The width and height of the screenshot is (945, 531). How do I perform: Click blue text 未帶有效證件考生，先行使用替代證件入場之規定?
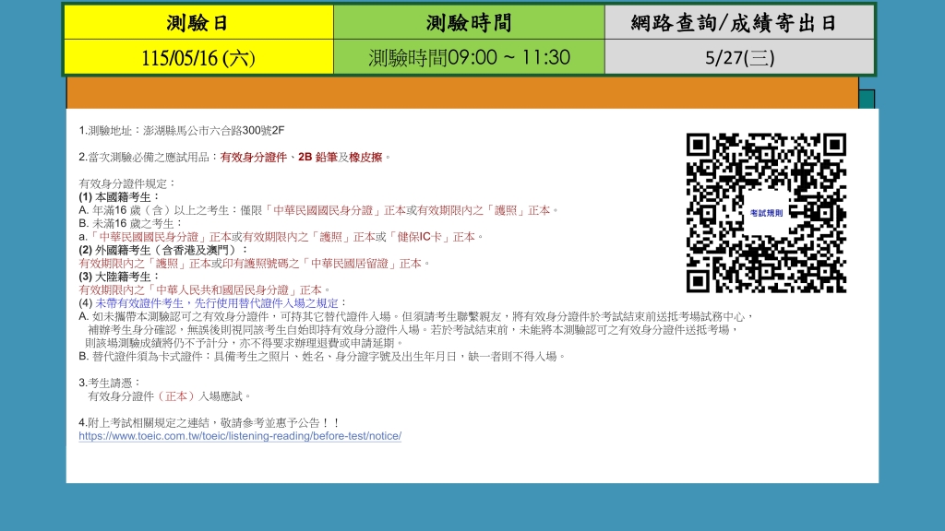(217, 302)
